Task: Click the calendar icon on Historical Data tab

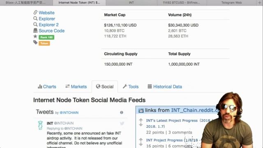Action: (150, 86)
